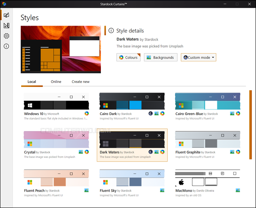This screenshot has height=208, width=256.
Task: Click the large Dark Waters desktop preview image
Action: (x=61, y=49)
